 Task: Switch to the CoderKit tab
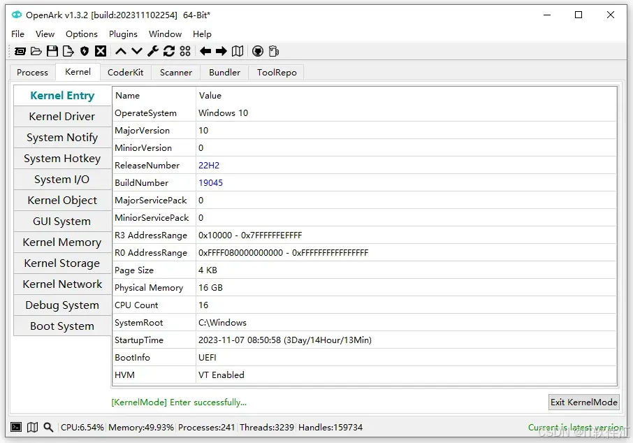[x=126, y=72]
